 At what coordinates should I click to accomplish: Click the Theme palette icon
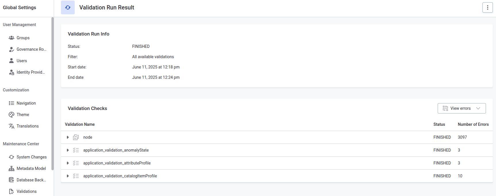pyautogui.click(x=11, y=115)
